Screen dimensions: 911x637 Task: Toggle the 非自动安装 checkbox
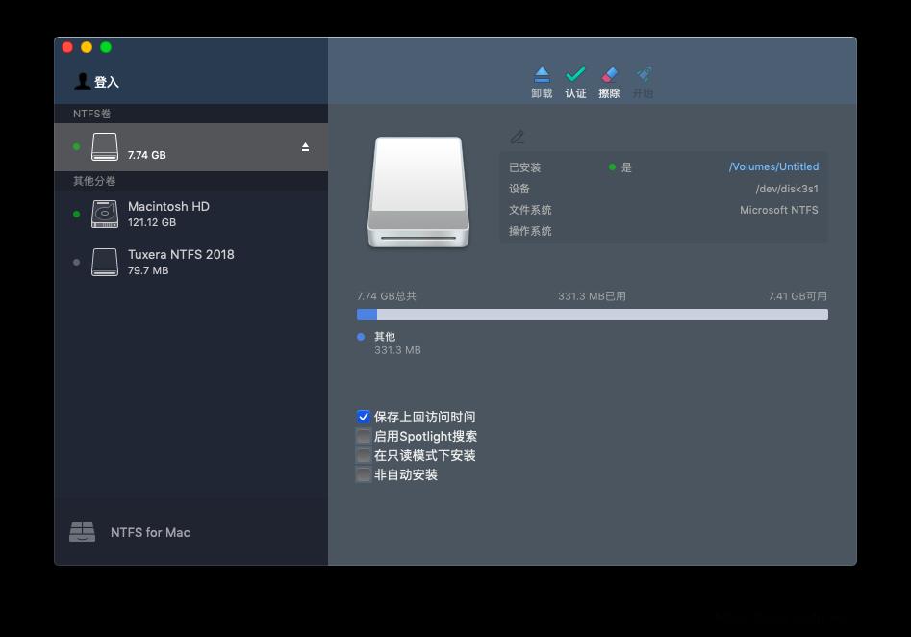tap(364, 474)
